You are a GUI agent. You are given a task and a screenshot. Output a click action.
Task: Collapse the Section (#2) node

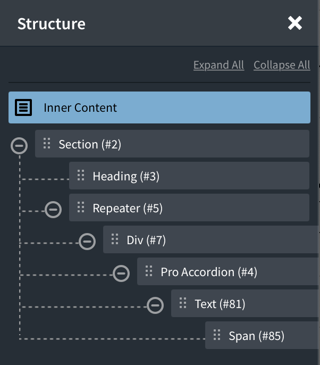(19, 145)
